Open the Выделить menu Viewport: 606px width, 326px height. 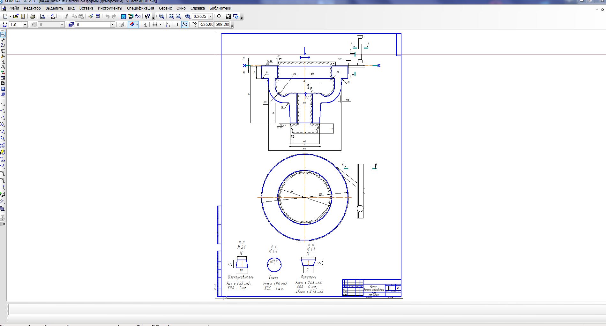coord(54,8)
